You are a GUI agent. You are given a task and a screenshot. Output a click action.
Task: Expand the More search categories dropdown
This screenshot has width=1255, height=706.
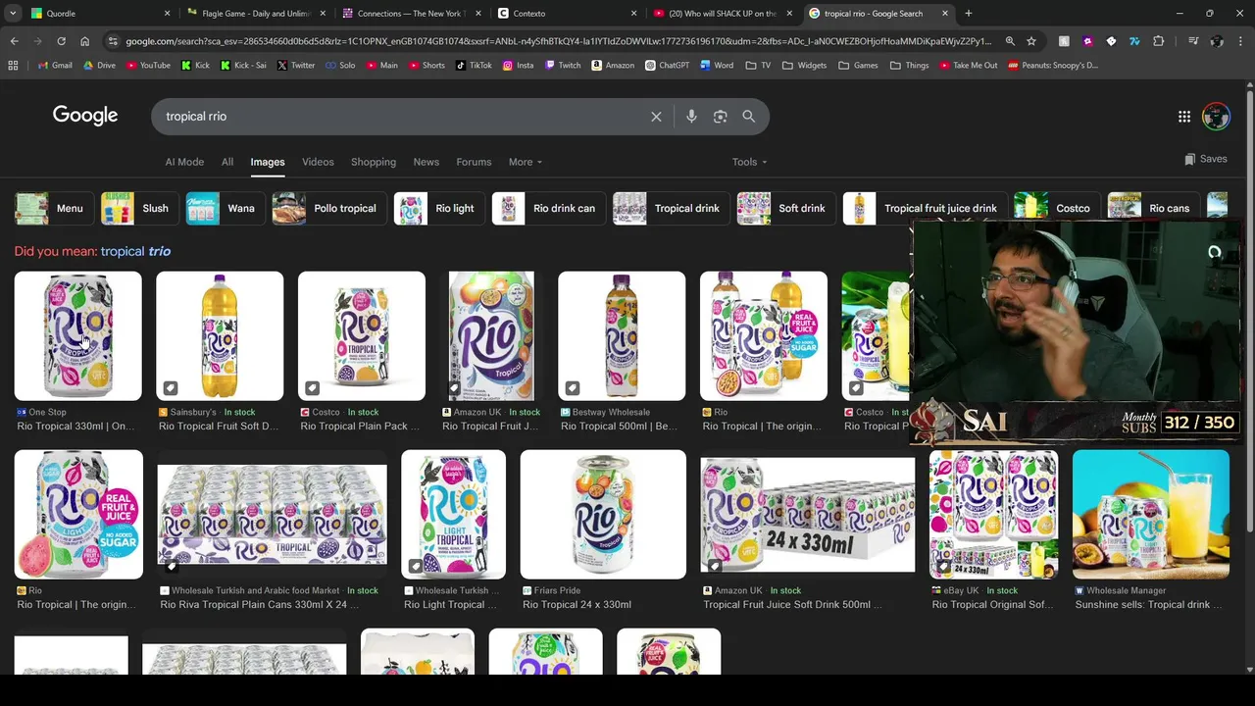[x=526, y=162]
